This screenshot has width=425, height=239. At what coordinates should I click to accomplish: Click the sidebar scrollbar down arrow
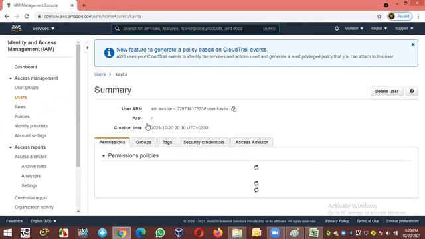78,212
